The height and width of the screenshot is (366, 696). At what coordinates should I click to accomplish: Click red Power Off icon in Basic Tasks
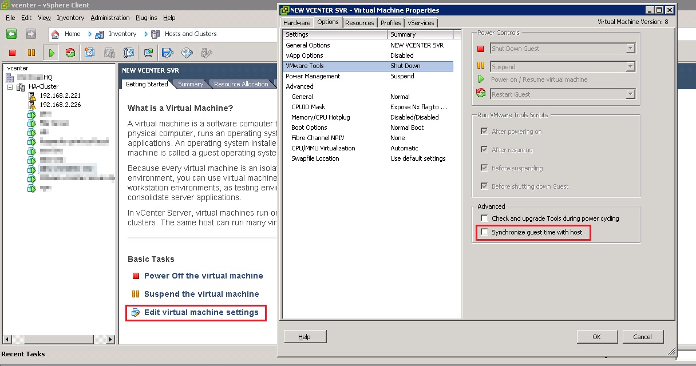pos(136,276)
